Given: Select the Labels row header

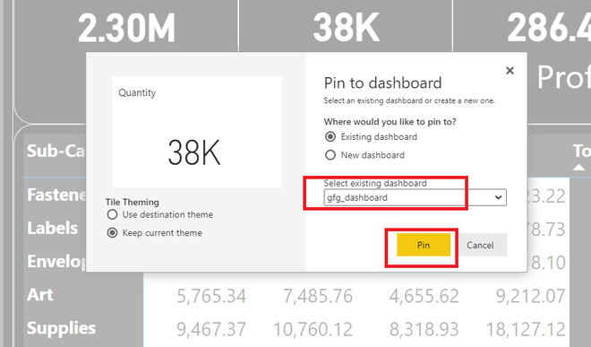Looking at the screenshot, I should point(53,228).
